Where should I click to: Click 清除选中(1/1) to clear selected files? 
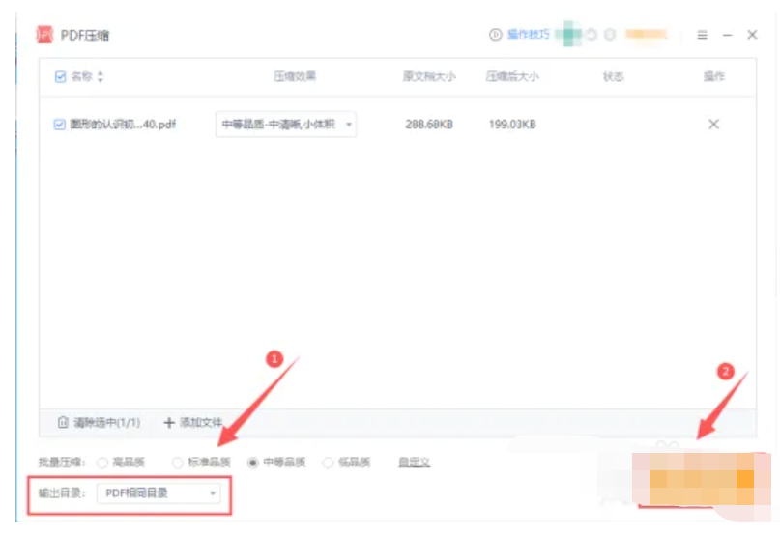(x=107, y=423)
